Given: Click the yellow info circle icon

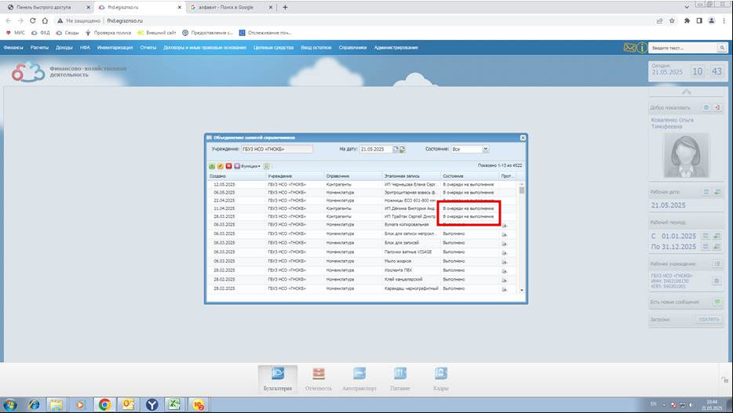Looking at the screenshot, I should pyautogui.click(x=642, y=48).
